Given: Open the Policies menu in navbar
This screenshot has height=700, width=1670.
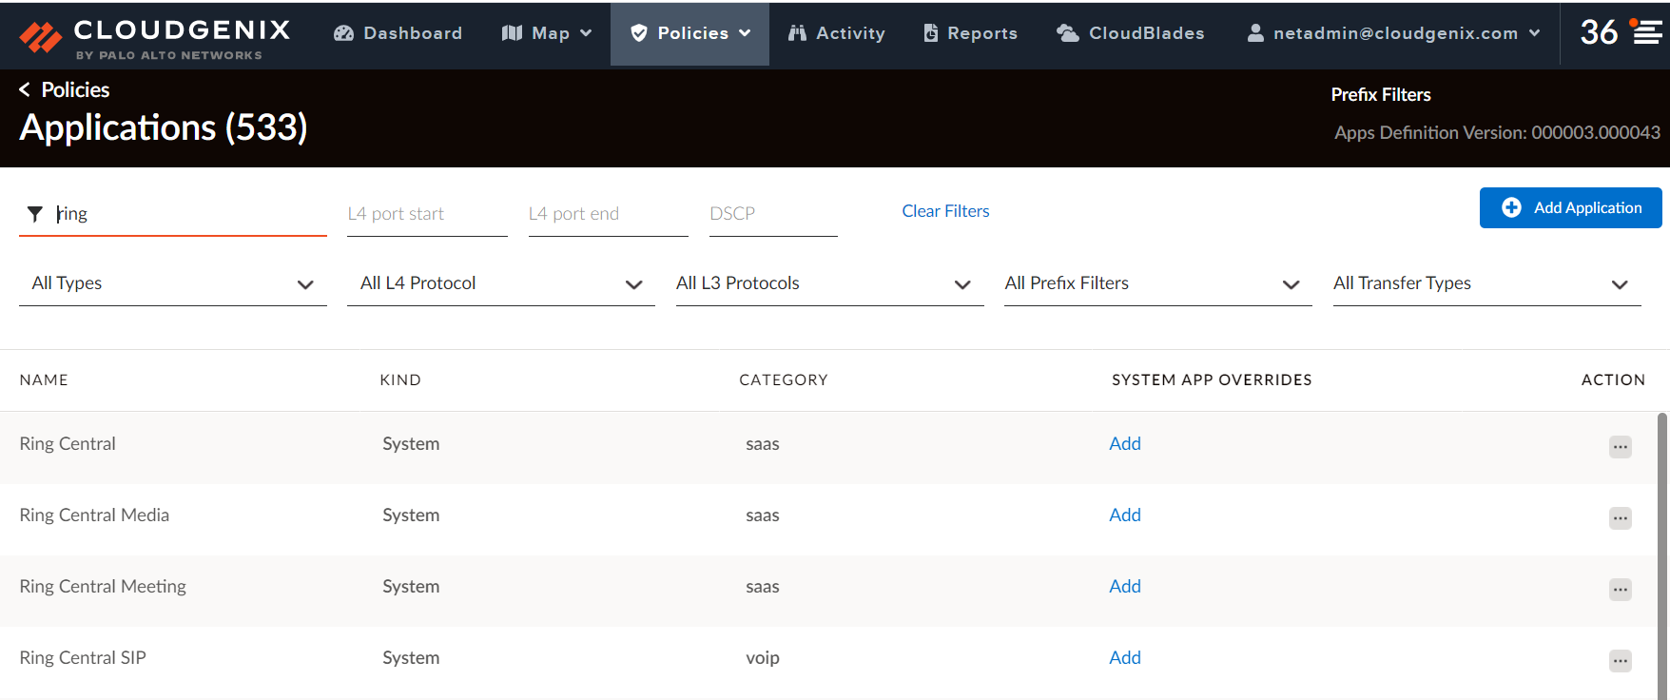Looking at the screenshot, I should point(690,33).
